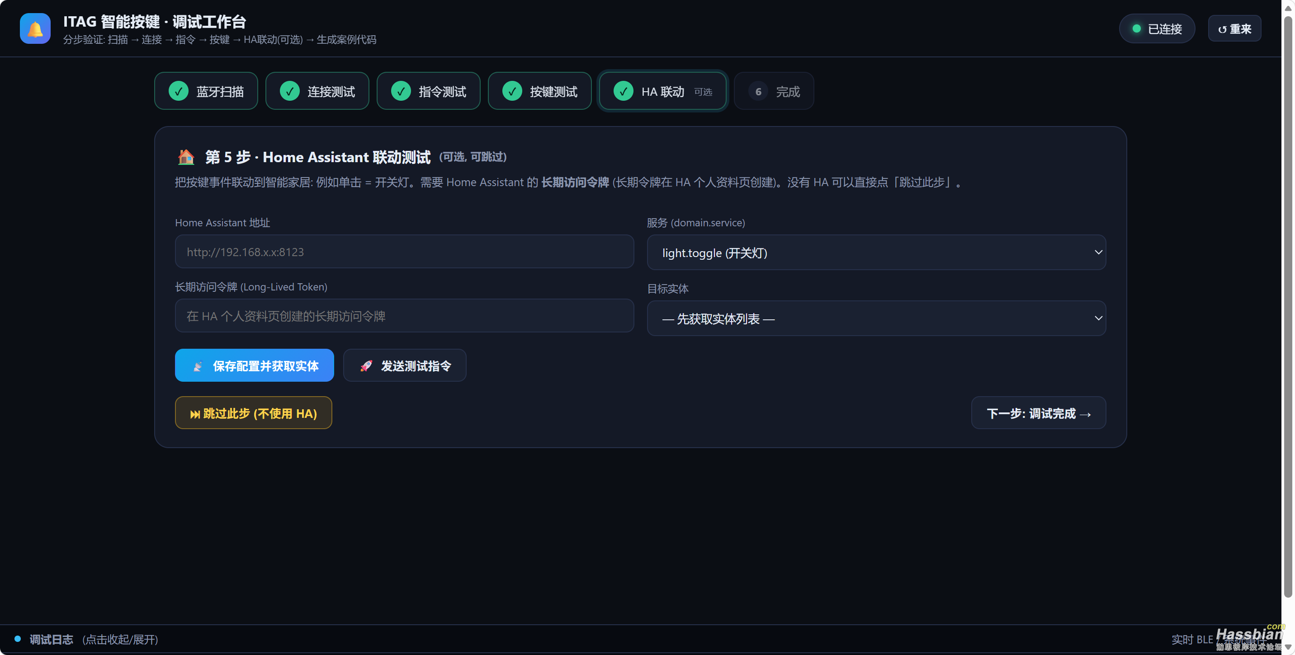The image size is (1295, 655).
Task: Click the blue dot beside 调试日志
Action: 18,639
